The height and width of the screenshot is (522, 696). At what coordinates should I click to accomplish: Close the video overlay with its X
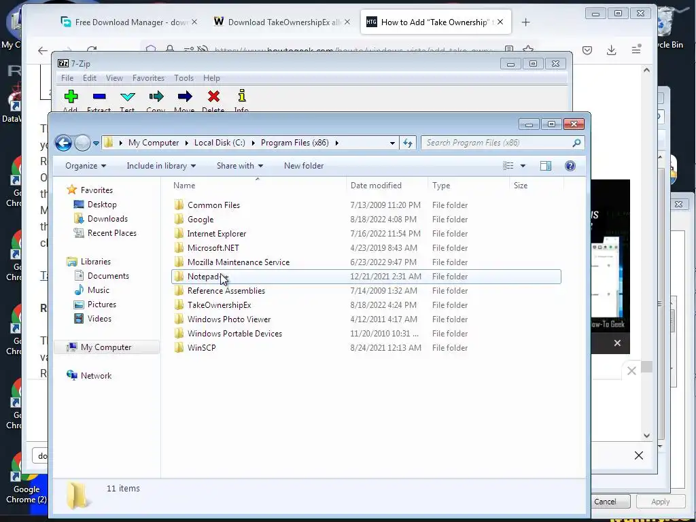617,343
